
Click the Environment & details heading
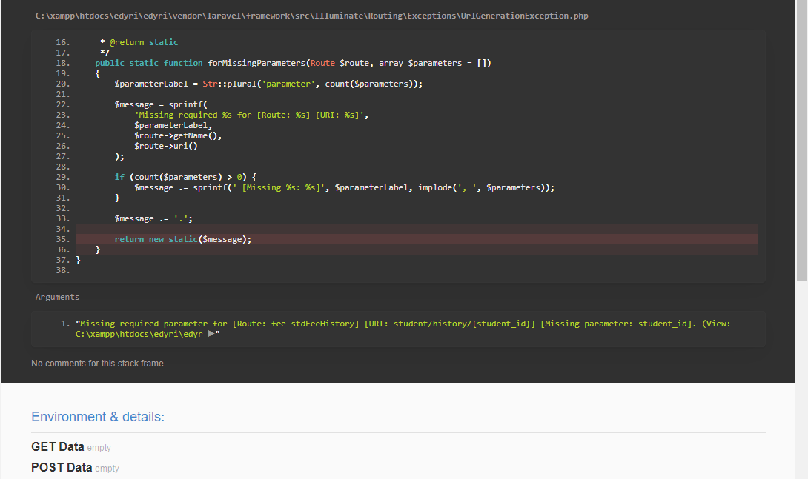pyautogui.click(x=97, y=416)
